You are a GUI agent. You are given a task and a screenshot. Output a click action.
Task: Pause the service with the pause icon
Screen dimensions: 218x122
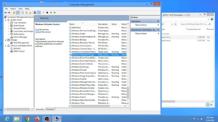(51, 13)
